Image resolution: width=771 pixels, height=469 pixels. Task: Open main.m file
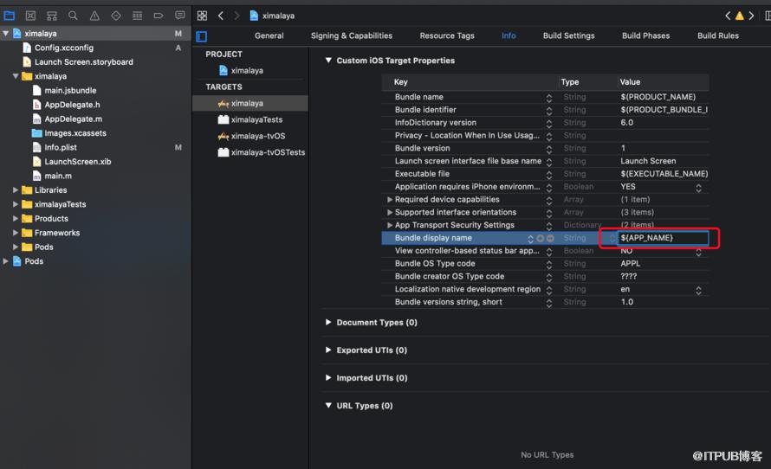tap(58, 176)
